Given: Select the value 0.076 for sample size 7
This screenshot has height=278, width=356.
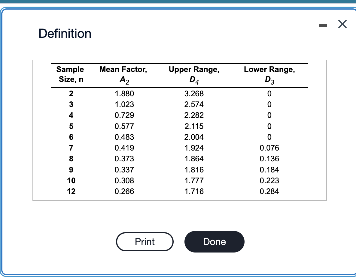Looking at the screenshot, I should coord(269,148).
